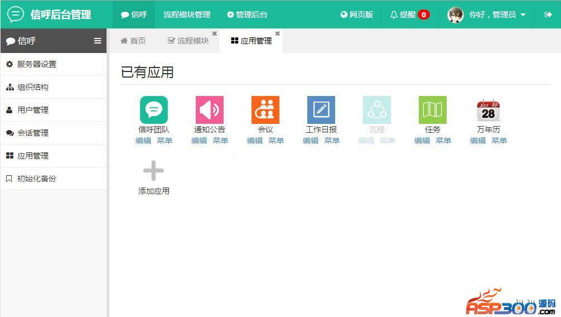Screen dimensions: 561x317
Task: Click 菜单 under 信呼团队
Action: pyautogui.click(x=165, y=141)
